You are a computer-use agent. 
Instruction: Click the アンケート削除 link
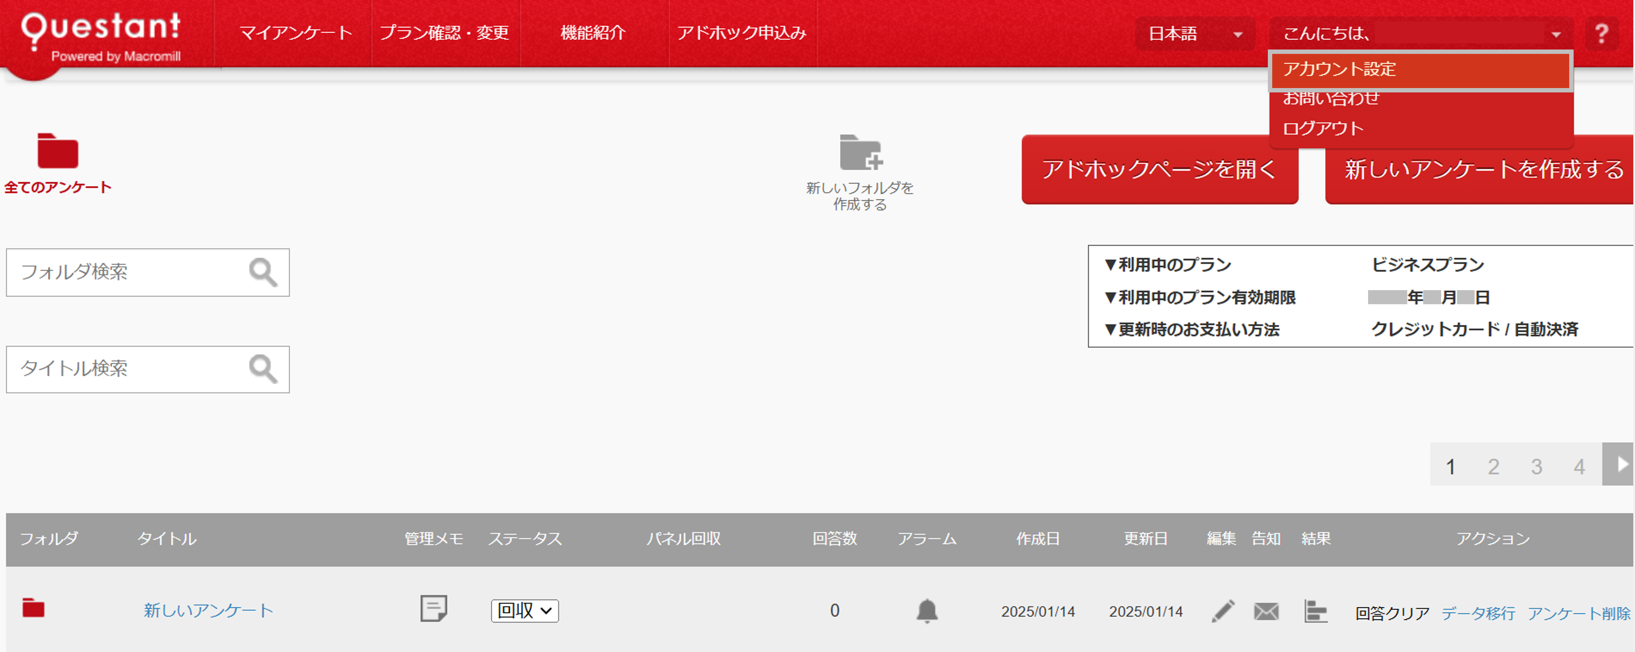click(1579, 613)
